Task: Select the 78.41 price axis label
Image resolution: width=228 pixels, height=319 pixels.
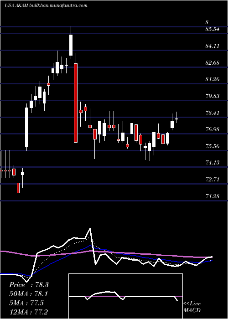Action: [212, 113]
